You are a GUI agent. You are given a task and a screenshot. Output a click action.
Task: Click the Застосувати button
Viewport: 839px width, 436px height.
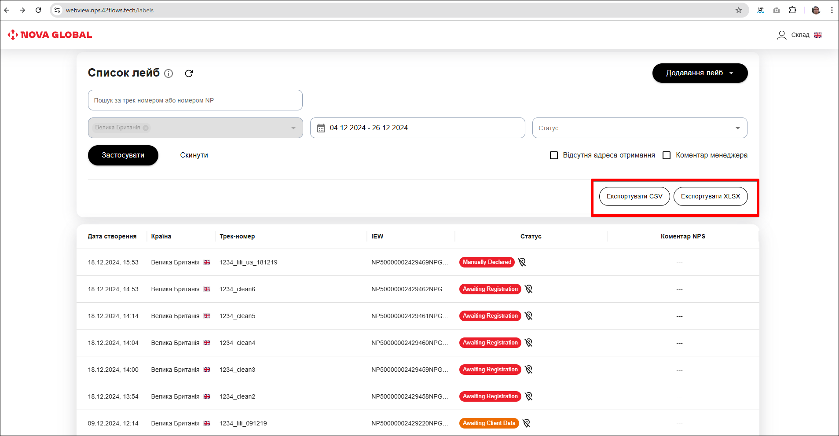[123, 155]
